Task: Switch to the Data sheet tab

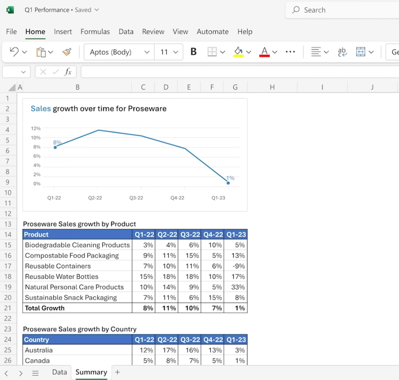Action: point(59,372)
